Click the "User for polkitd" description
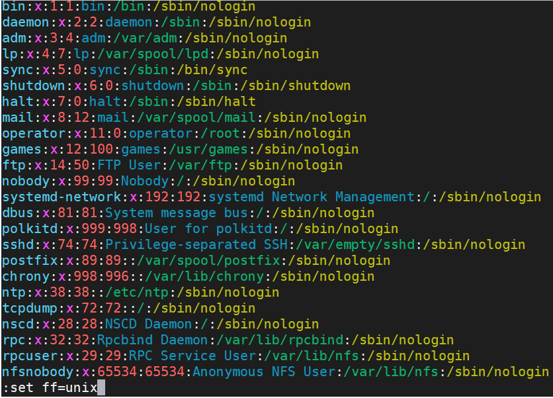The image size is (553, 398). (x=208, y=229)
